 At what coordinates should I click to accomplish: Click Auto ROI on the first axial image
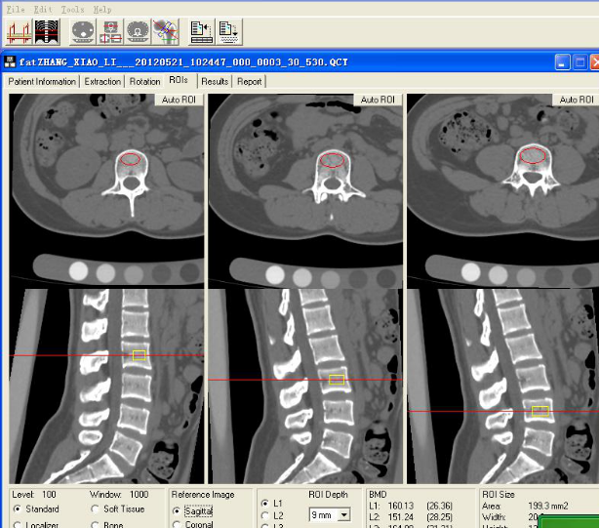(179, 100)
